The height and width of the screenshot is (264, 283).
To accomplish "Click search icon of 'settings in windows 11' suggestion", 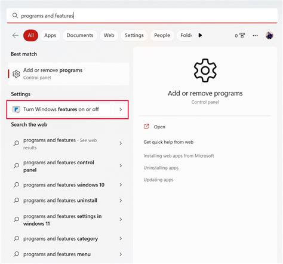I will coord(16,219).
